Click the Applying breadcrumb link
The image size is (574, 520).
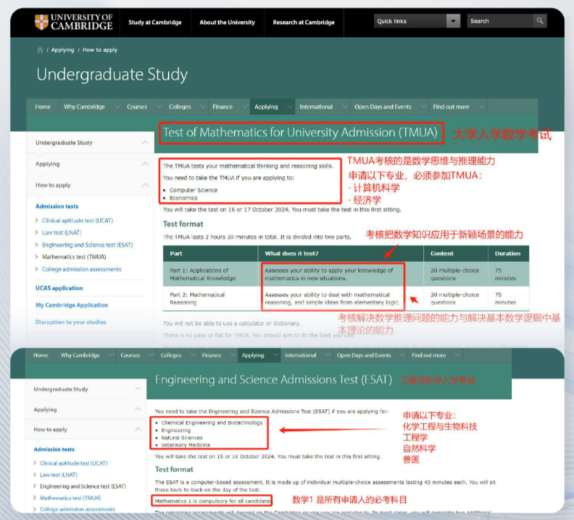point(62,50)
